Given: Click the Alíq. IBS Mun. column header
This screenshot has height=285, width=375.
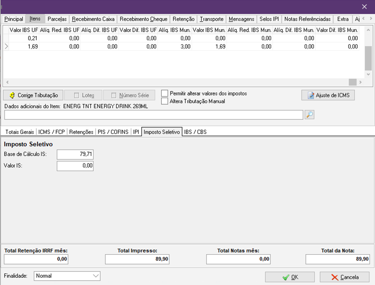Looking at the screenshot, I should click(174, 30).
